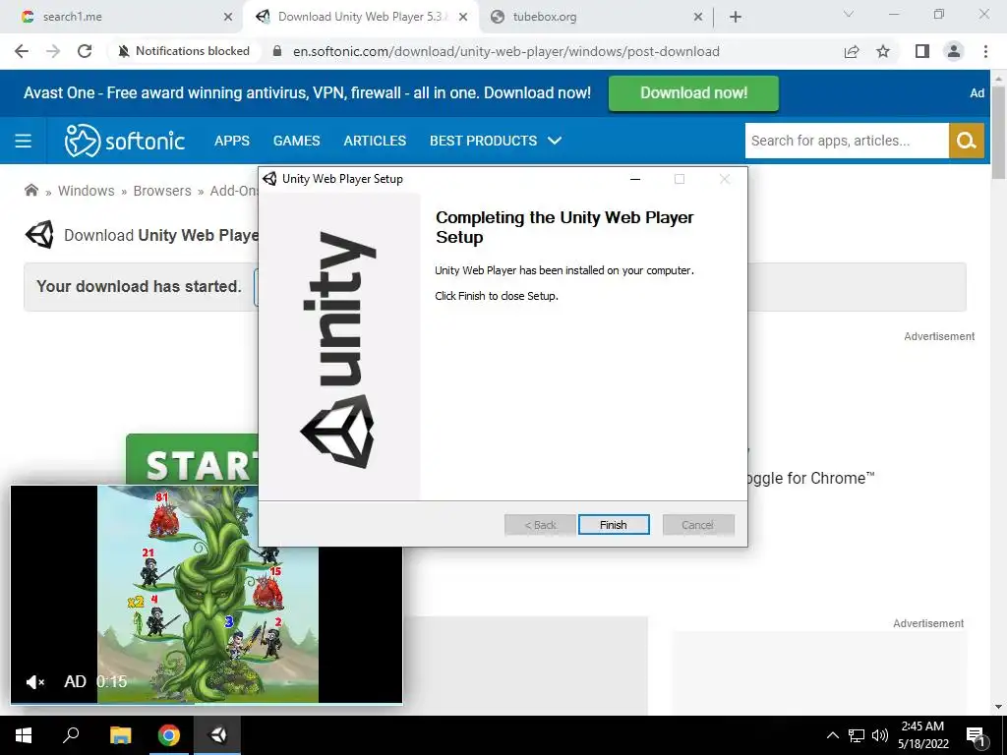1007x755 pixels.
Task: Click the address bar URL
Action: (506, 51)
